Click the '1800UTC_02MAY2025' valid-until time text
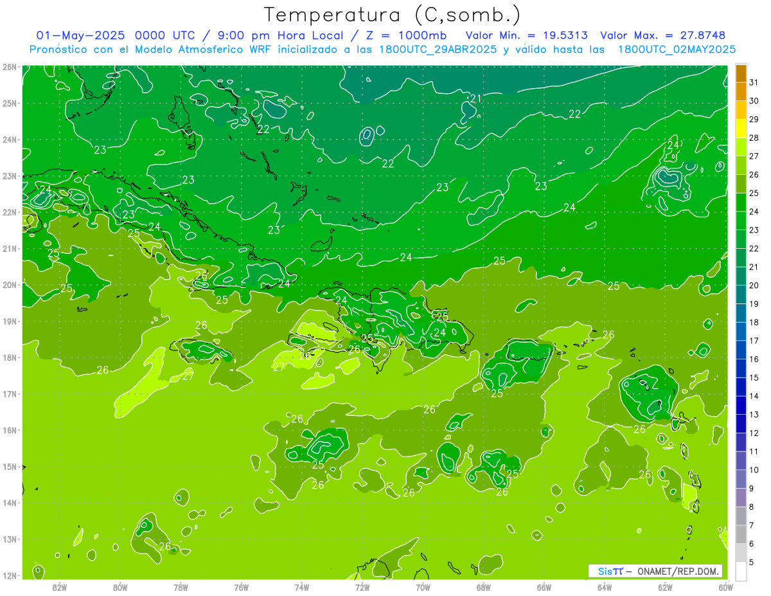Viewport: 771px width, 596px height. tap(677, 49)
